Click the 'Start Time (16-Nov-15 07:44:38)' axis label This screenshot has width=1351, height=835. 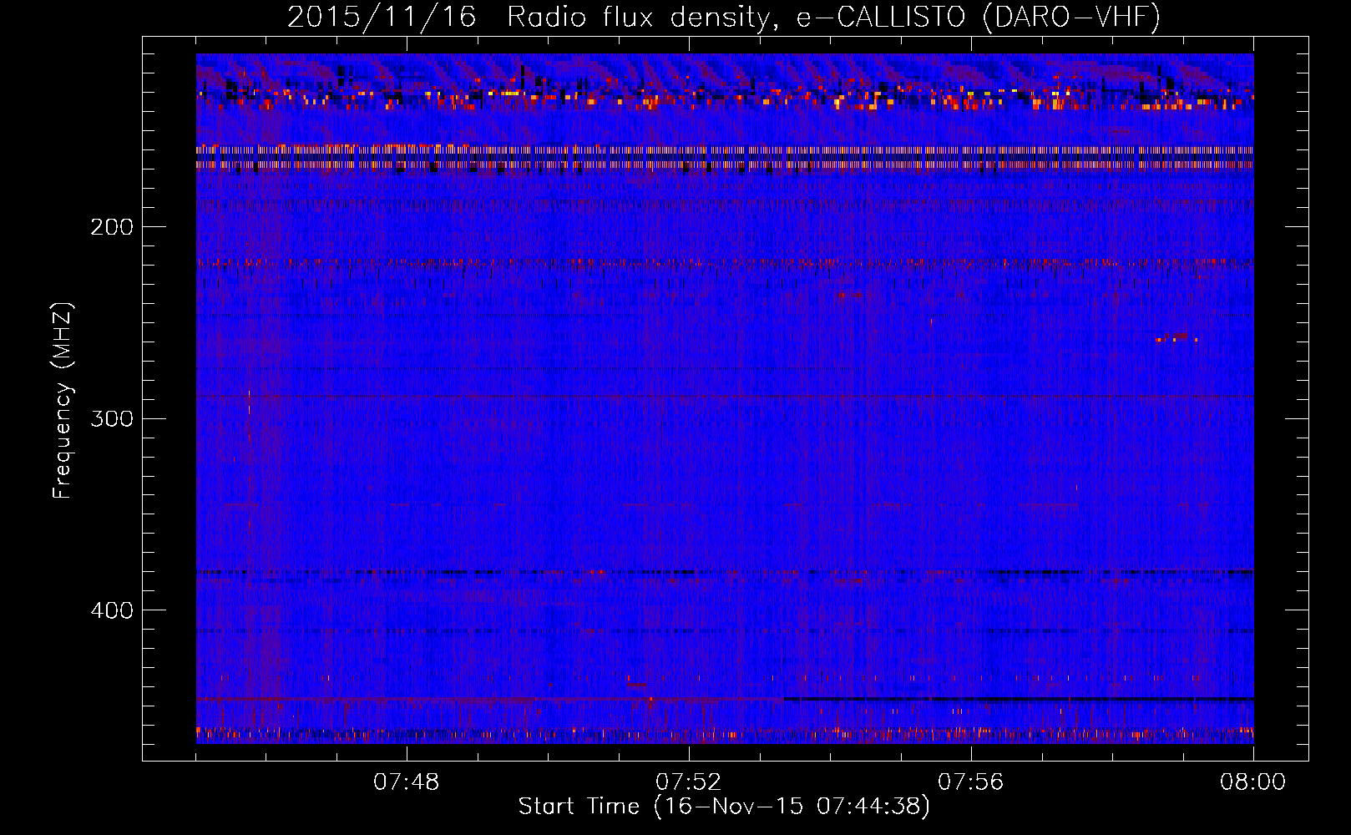click(724, 807)
